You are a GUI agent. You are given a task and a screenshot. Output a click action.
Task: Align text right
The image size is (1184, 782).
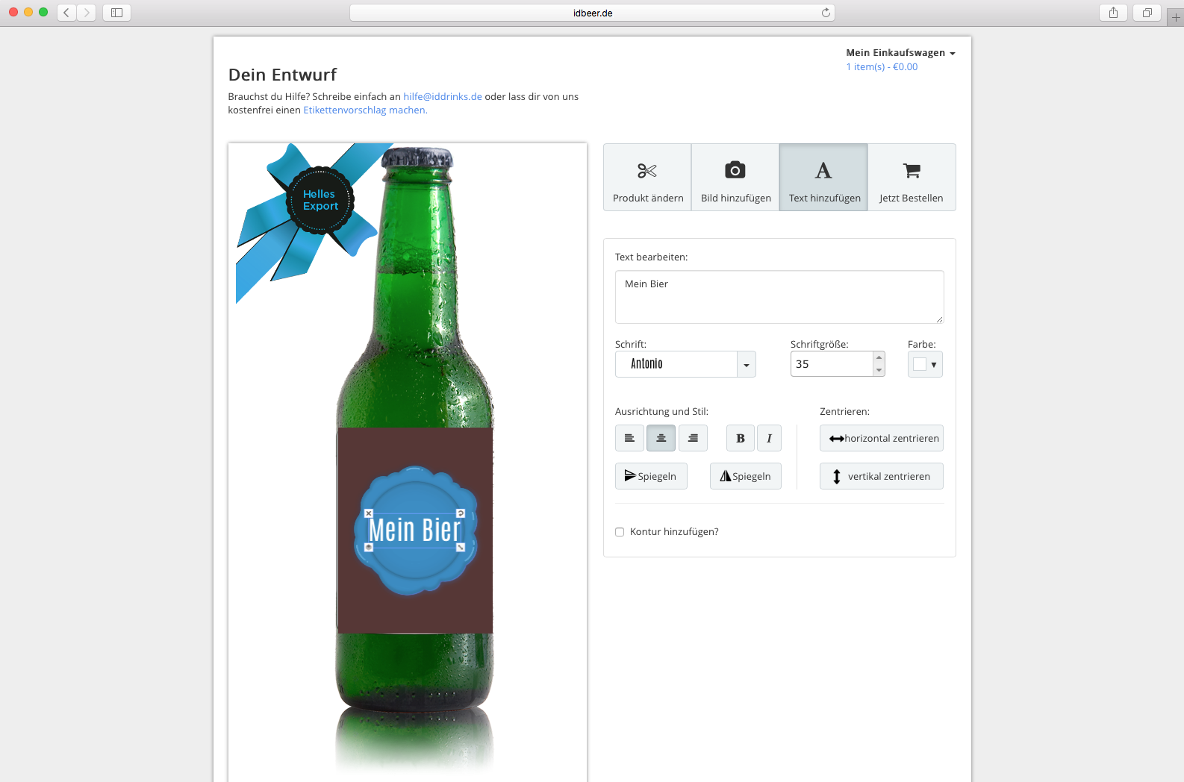tap(693, 438)
